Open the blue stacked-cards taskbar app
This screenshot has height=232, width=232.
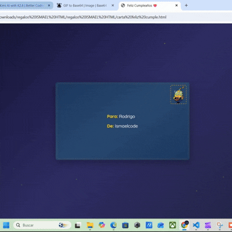coord(161,225)
